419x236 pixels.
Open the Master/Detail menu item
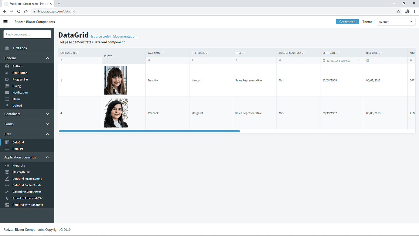21,172
